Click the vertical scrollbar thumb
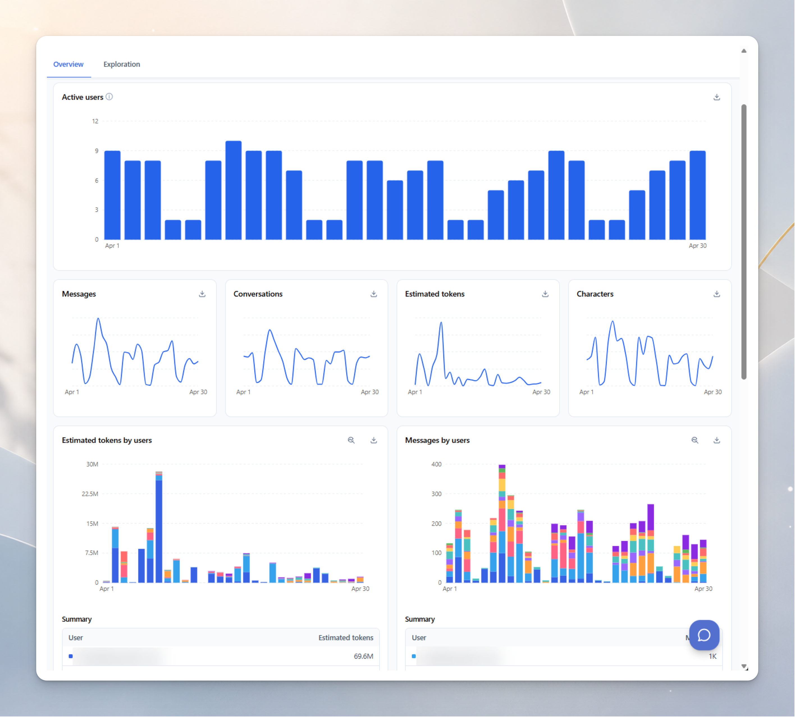Screen dimensions: 795x717 pyautogui.click(x=743, y=242)
